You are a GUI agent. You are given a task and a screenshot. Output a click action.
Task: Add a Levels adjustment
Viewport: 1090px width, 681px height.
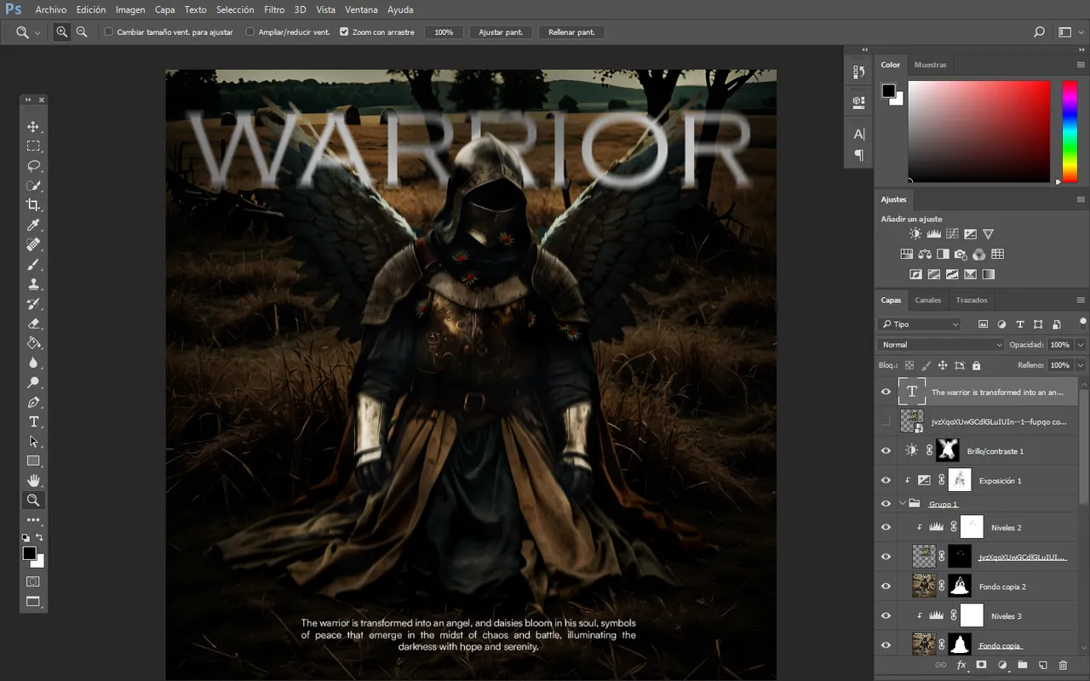[x=933, y=233]
